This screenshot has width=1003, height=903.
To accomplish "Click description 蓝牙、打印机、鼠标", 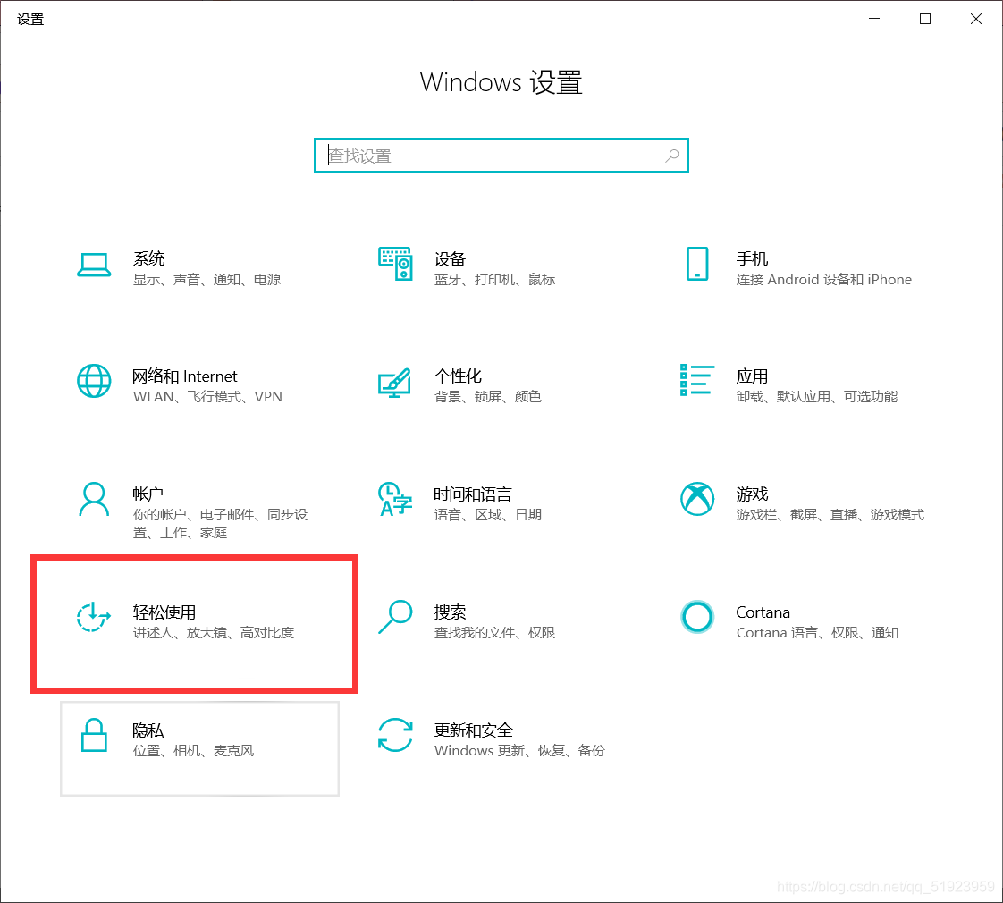I will [x=494, y=280].
